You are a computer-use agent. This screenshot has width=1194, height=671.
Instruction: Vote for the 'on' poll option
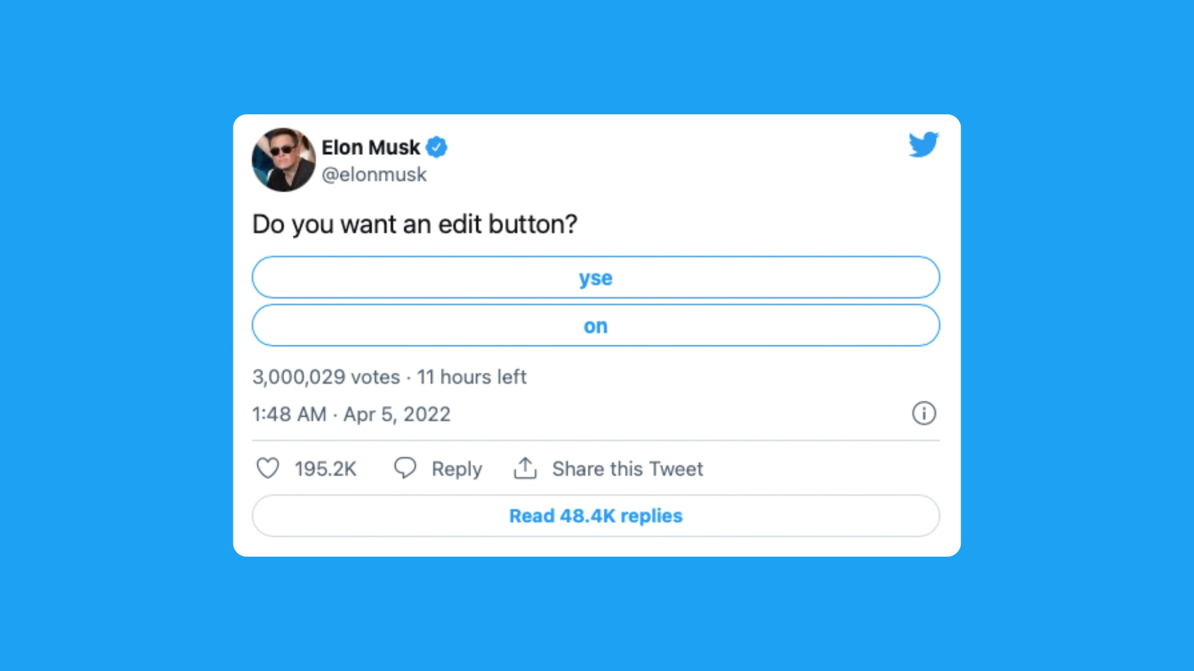[595, 326]
